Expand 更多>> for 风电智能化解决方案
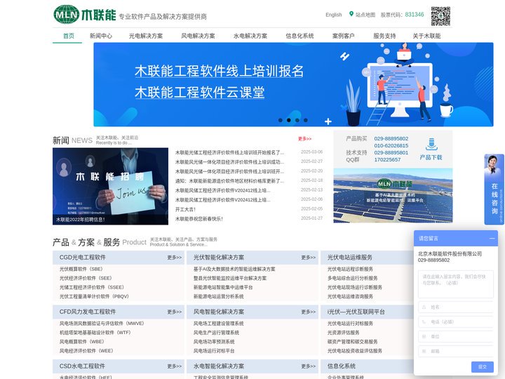The image size is (505, 379). pos(309,312)
